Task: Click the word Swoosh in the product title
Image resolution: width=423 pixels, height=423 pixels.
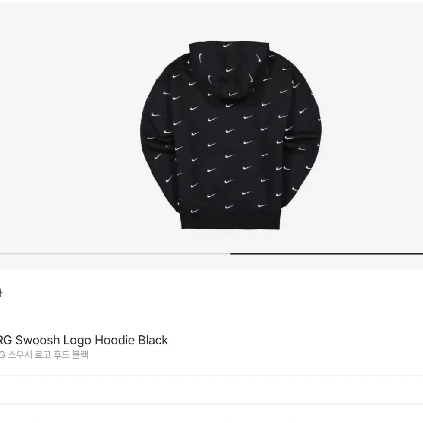Action: coord(38,340)
